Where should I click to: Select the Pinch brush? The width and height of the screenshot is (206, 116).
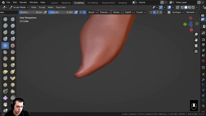click(5, 65)
